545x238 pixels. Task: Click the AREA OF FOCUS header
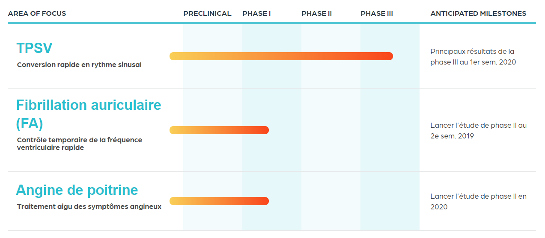pyautogui.click(x=37, y=13)
